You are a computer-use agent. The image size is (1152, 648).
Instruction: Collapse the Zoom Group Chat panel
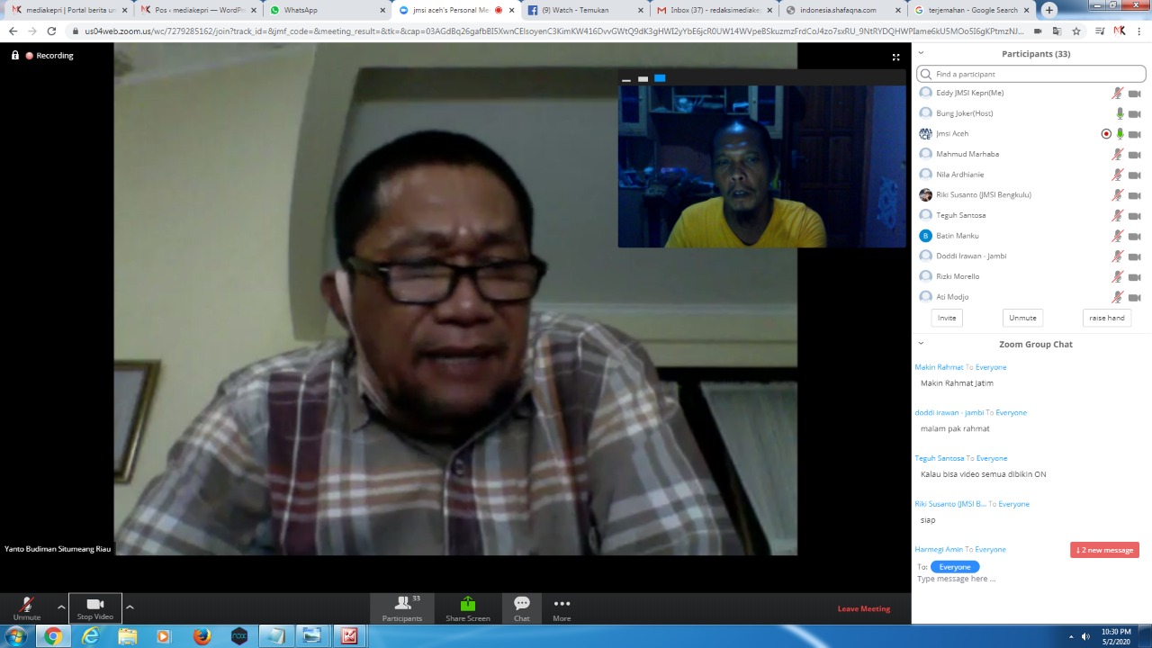coord(921,344)
